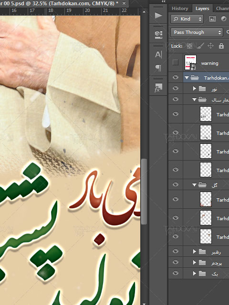Select the بک group folder icon
The width and height of the screenshot is (229, 305).
tap(202, 273)
